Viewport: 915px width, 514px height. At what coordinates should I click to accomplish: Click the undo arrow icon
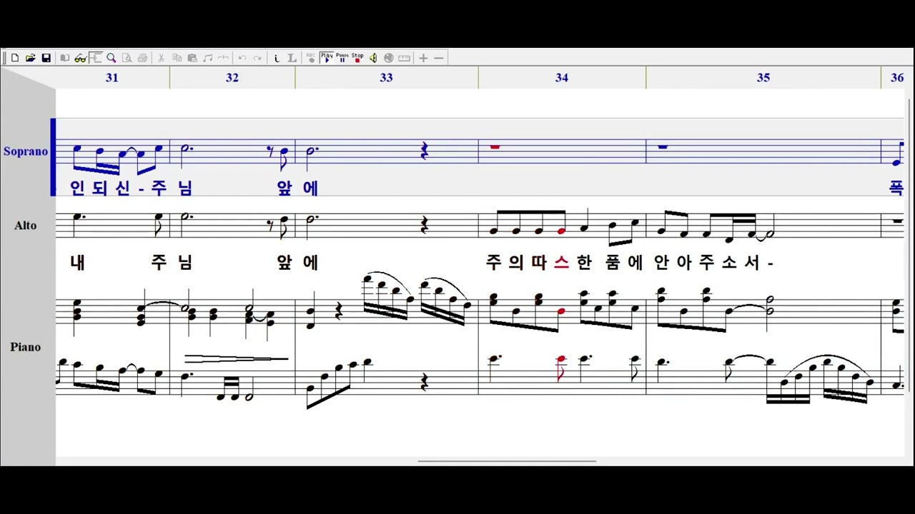[x=242, y=58]
